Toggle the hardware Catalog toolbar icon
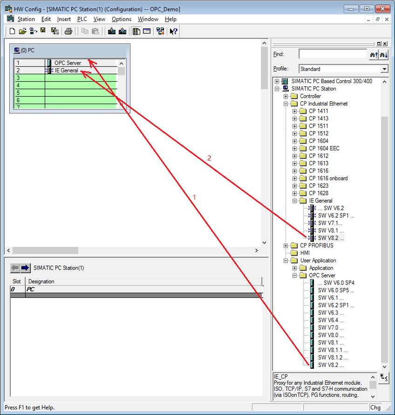395x415 pixels. [x=136, y=31]
